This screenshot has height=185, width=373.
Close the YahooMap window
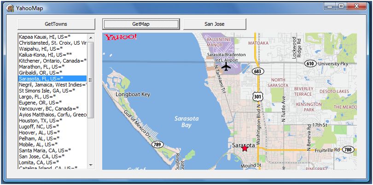click(x=356, y=6)
